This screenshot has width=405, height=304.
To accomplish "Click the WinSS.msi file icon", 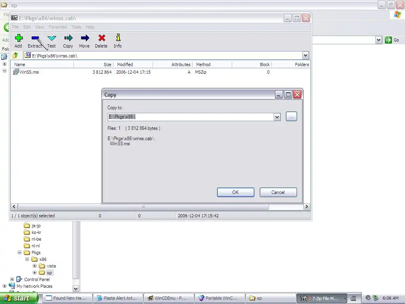I will pyautogui.click(x=16, y=72).
